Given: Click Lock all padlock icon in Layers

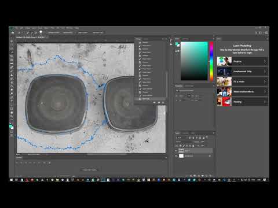Looking at the screenshot, I should [193, 146].
